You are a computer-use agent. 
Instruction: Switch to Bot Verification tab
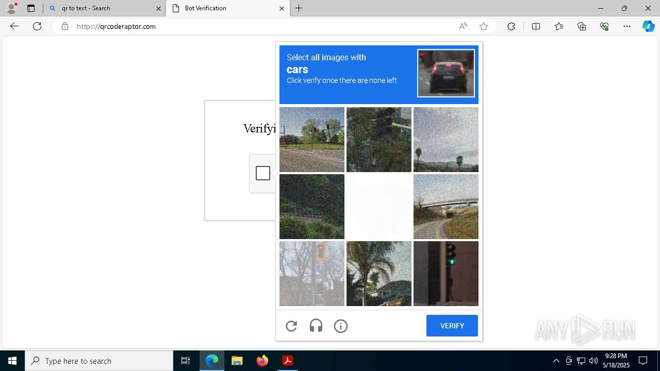pos(227,8)
